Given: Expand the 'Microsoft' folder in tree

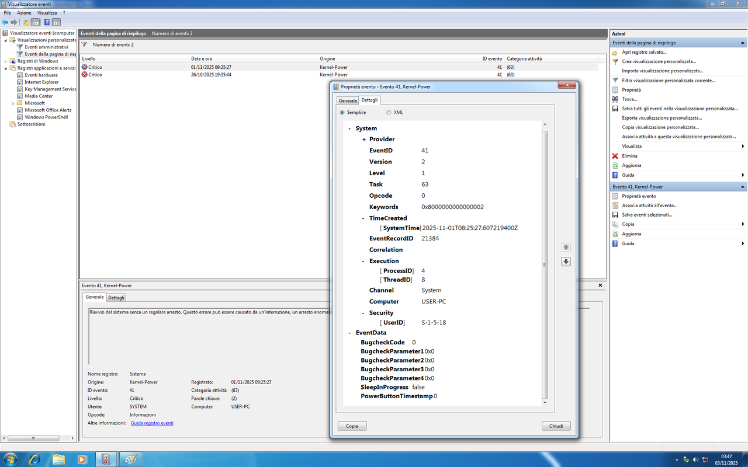Looking at the screenshot, I should pyautogui.click(x=13, y=103).
